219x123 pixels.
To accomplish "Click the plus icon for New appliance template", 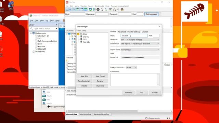I will [49, 107].
